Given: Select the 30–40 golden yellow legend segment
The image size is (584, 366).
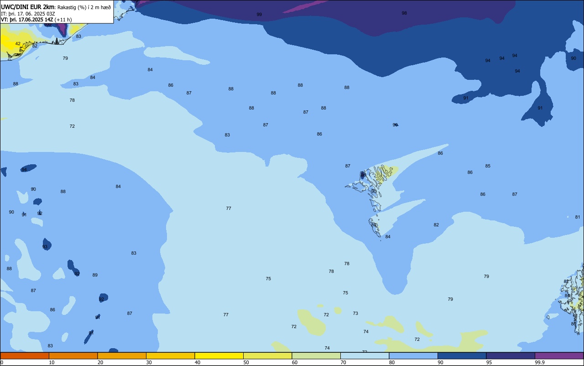Looking at the screenshot, I should click(170, 356).
